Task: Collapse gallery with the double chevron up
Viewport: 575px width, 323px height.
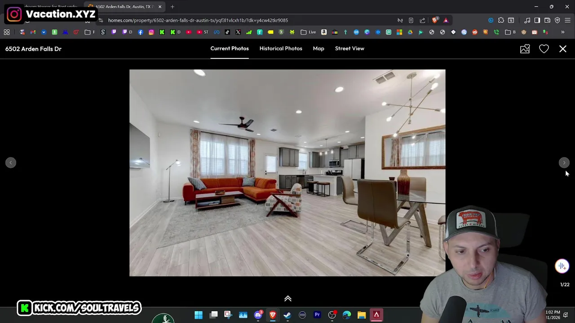Action: [x=288, y=298]
